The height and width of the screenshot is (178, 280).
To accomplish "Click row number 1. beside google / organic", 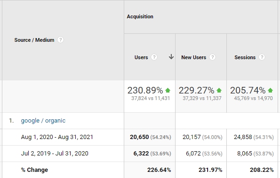I will coord(11,121).
